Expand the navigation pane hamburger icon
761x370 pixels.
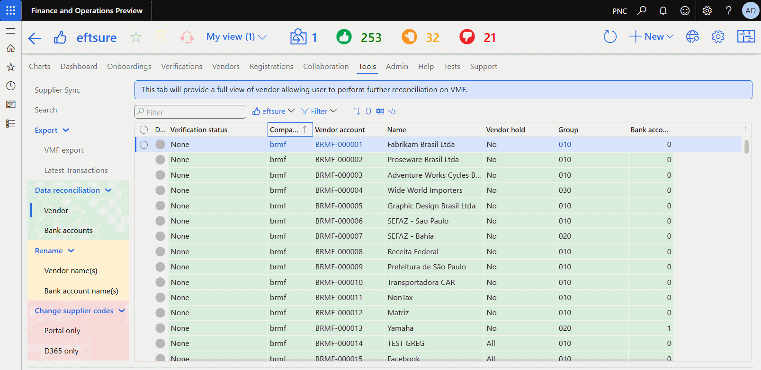click(10, 31)
